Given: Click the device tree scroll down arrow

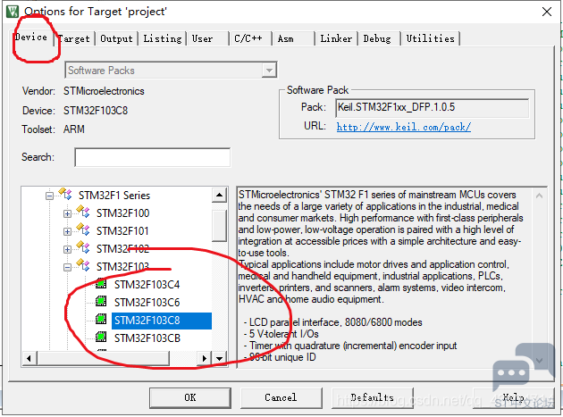Looking at the screenshot, I should pyautogui.click(x=219, y=358).
